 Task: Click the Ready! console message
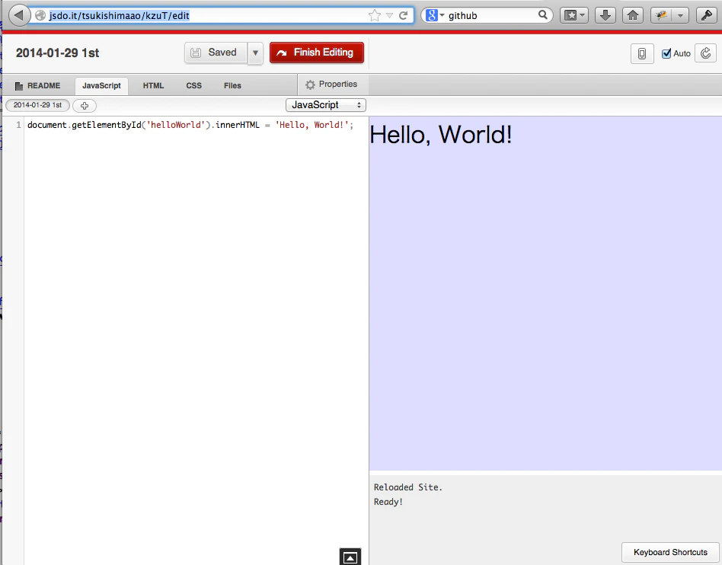[388, 502]
